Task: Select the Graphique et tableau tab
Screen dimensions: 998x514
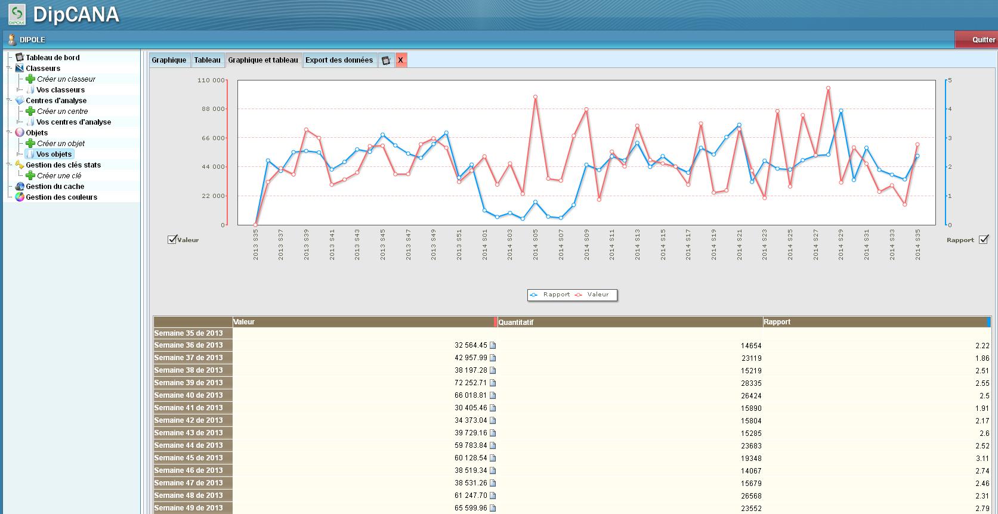Action: pyautogui.click(x=263, y=60)
